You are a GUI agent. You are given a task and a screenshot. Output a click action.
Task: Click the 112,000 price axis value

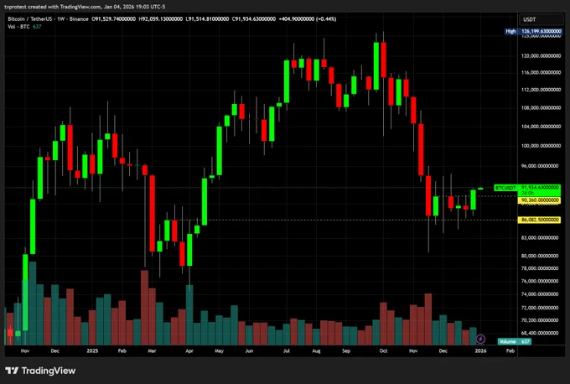pos(541,90)
